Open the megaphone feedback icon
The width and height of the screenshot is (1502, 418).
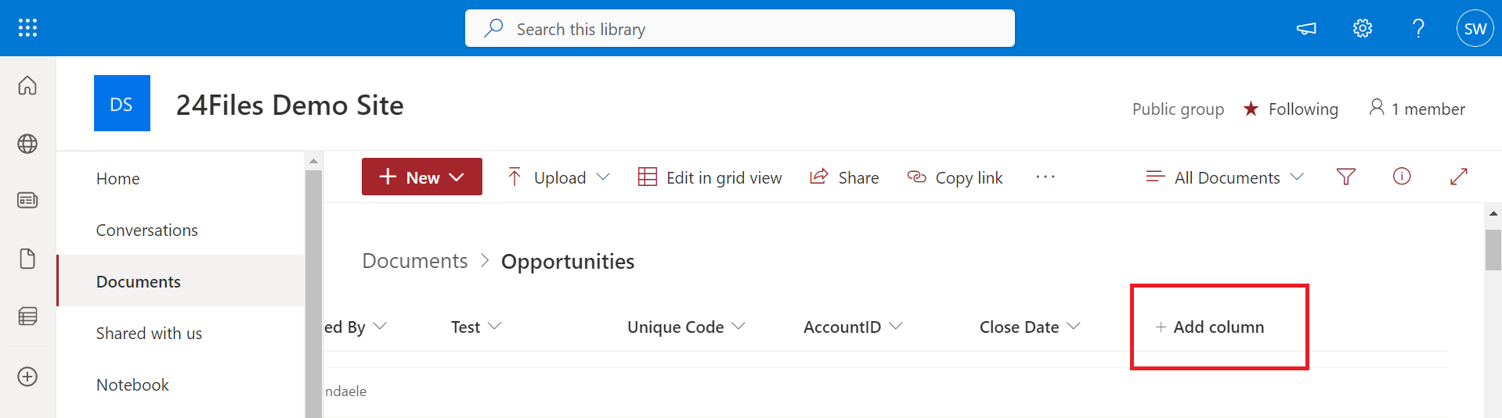[1306, 29]
